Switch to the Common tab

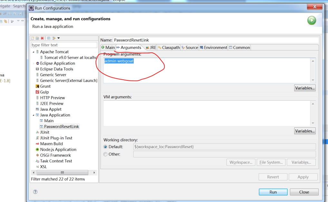click(239, 47)
